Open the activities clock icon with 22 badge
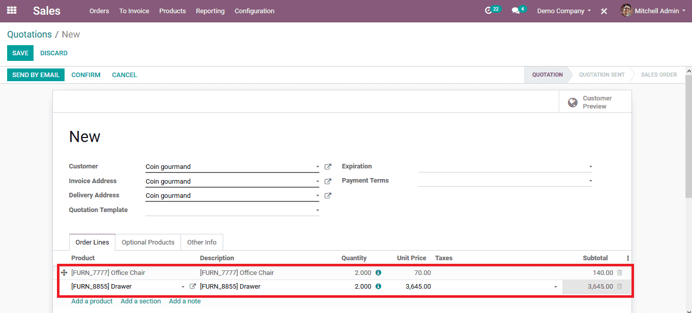Screen dimensions: 692x313 coord(489,11)
